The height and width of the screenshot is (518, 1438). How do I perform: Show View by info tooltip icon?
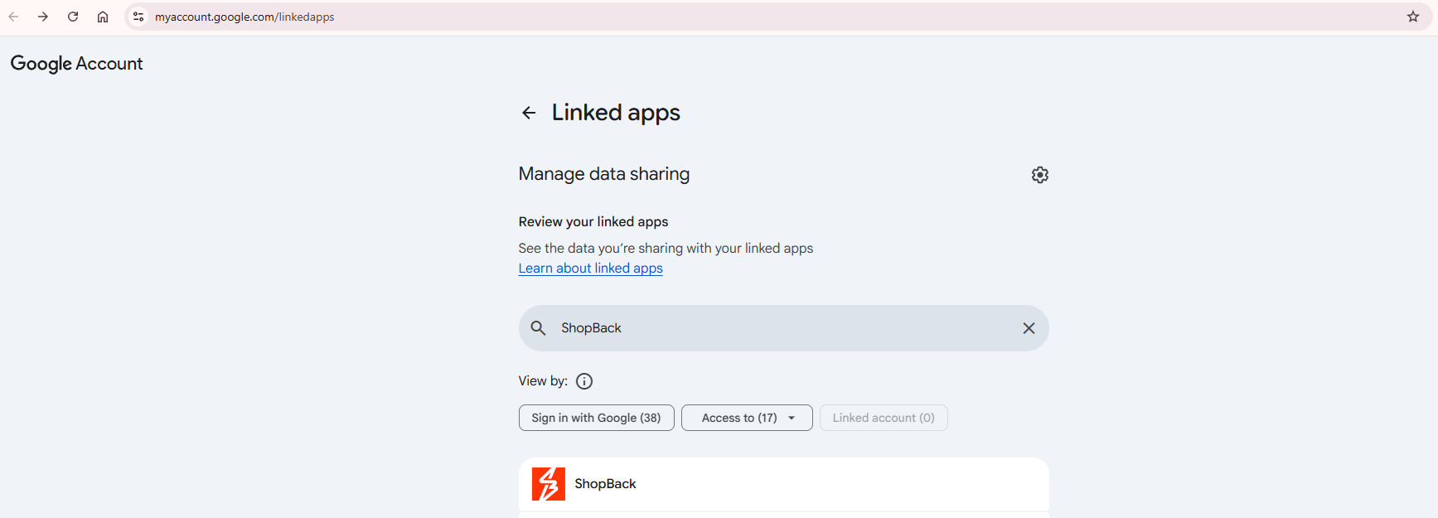click(x=584, y=381)
